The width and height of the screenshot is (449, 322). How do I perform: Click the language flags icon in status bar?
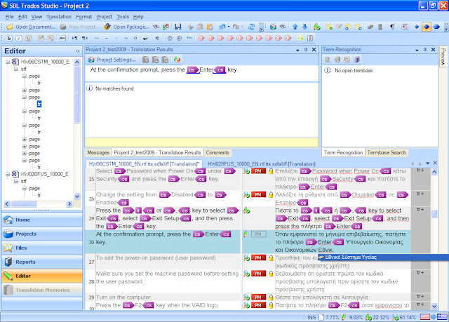[x=434, y=317]
